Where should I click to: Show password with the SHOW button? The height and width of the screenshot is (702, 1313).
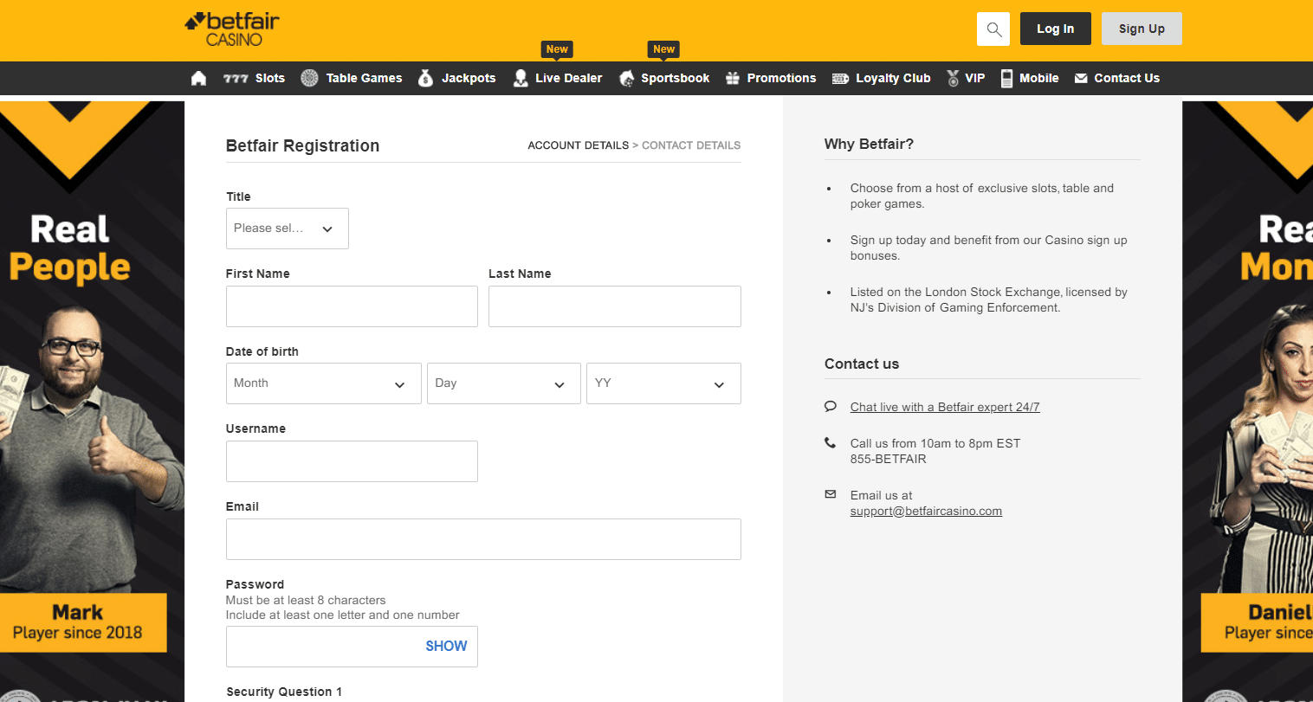446,646
